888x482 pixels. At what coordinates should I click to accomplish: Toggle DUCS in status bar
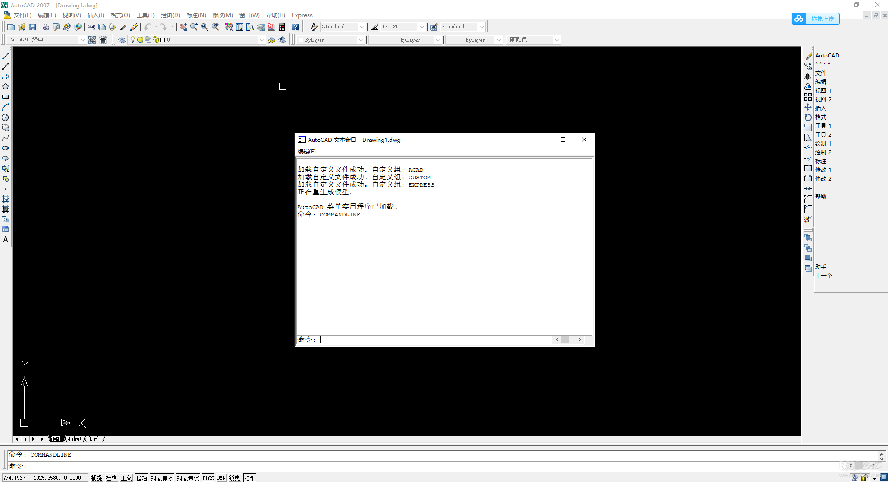[x=208, y=478]
